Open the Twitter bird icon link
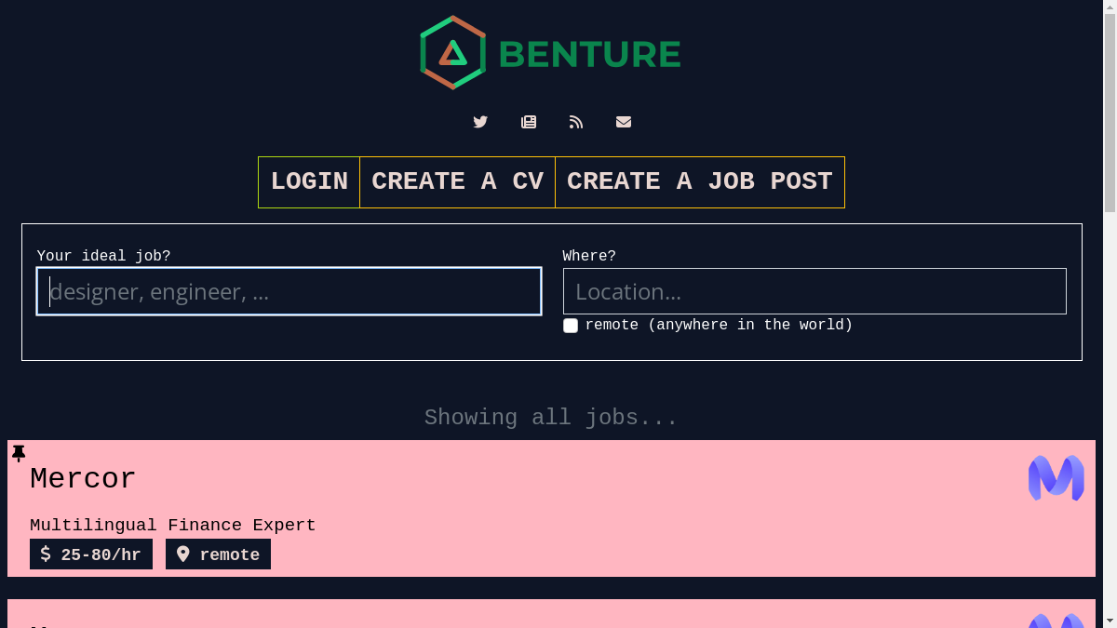1117x628 pixels. click(480, 122)
